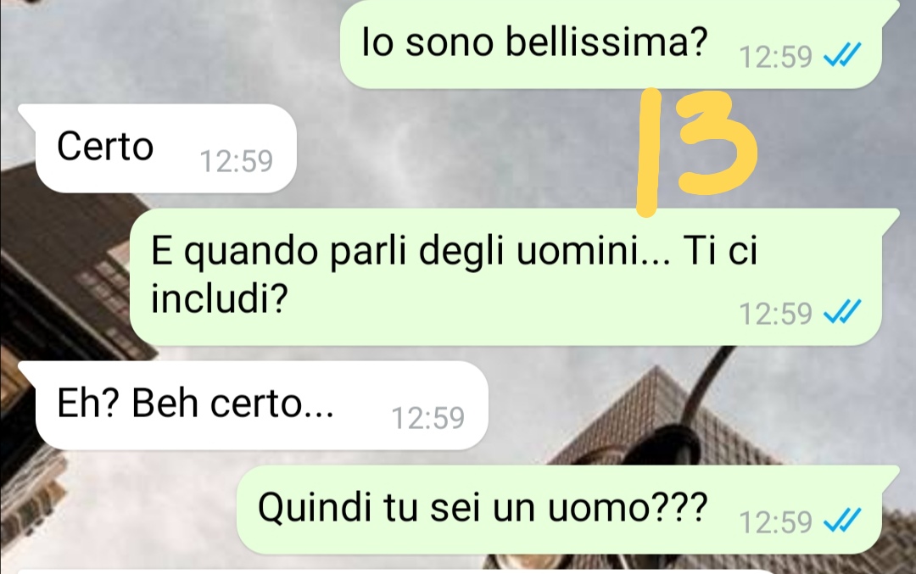Click the timestamp below "Ti ci includi?" text

coord(776,314)
